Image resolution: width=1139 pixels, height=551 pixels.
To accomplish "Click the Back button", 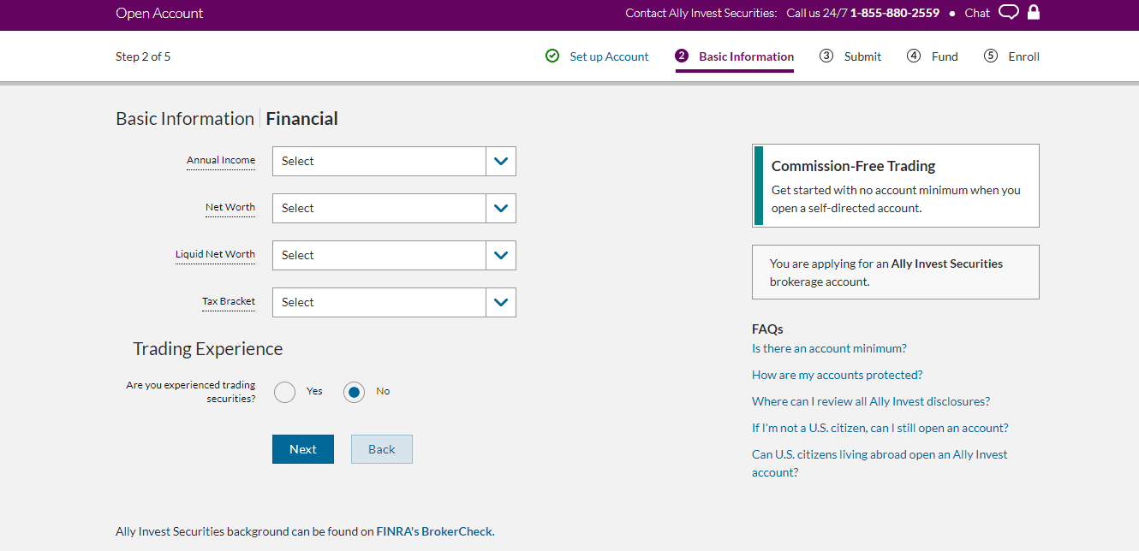I will coord(382,449).
